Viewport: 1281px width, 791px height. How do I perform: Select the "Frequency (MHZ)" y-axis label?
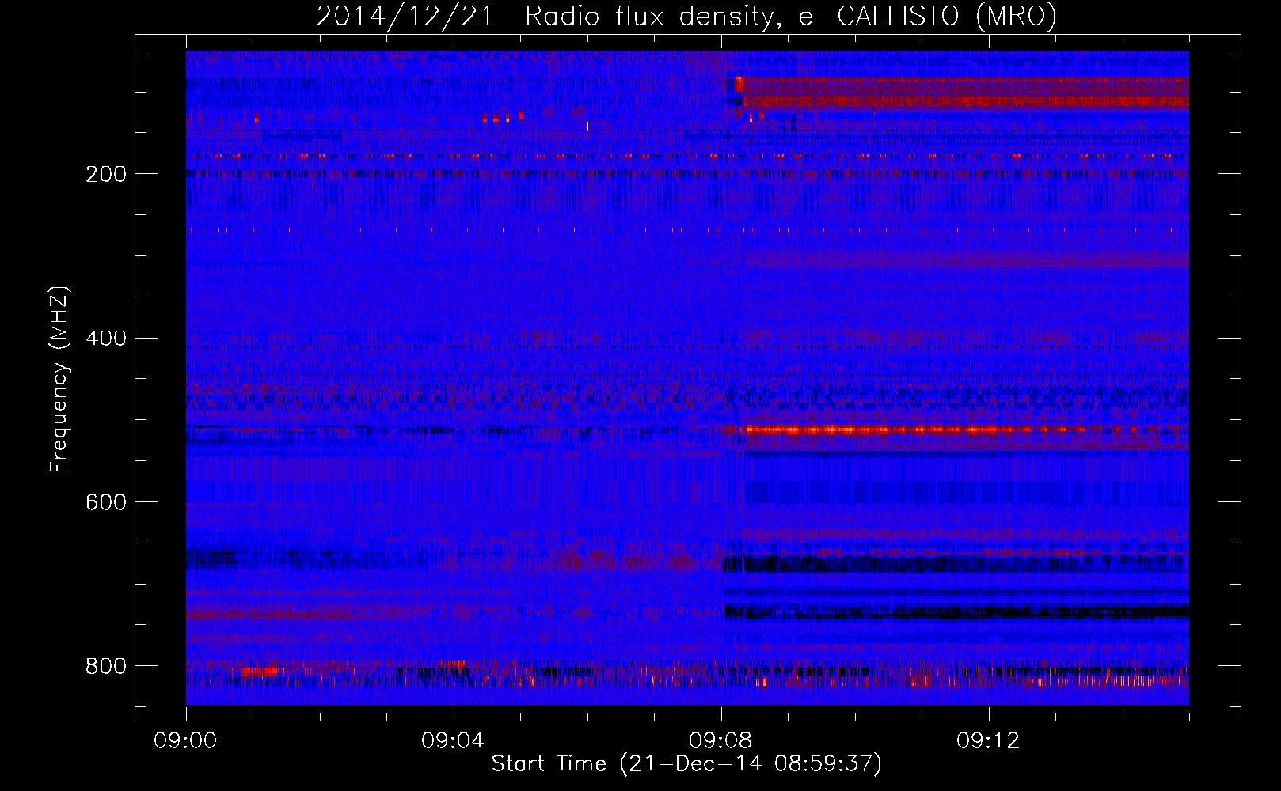click(x=59, y=380)
